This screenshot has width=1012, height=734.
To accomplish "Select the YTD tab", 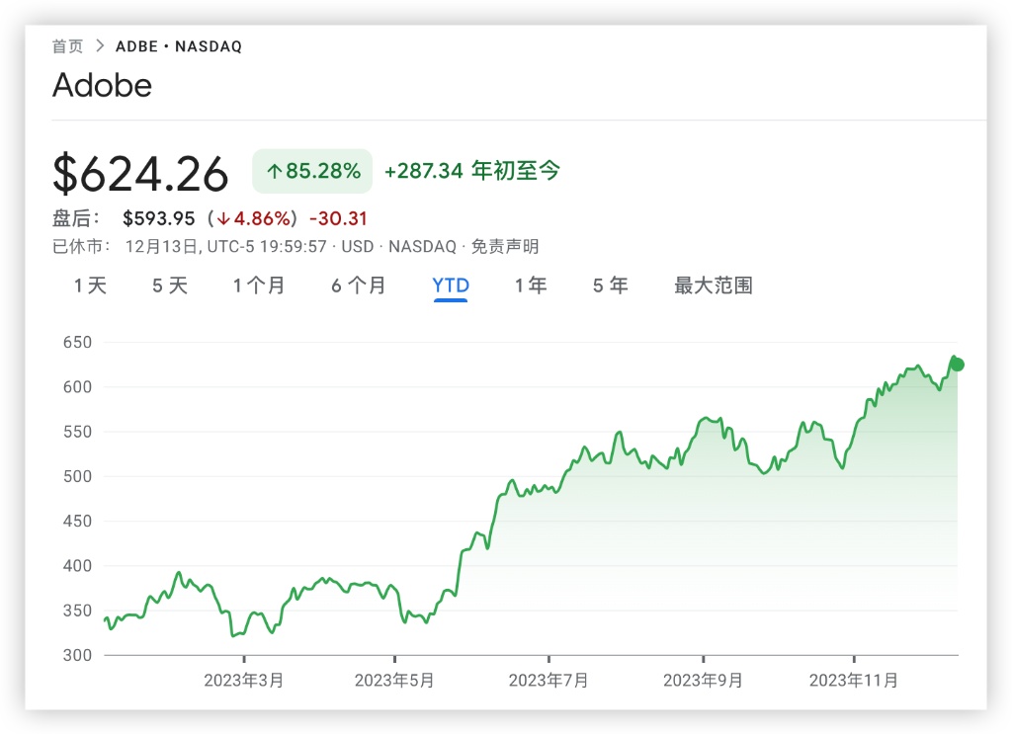I will (451, 285).
